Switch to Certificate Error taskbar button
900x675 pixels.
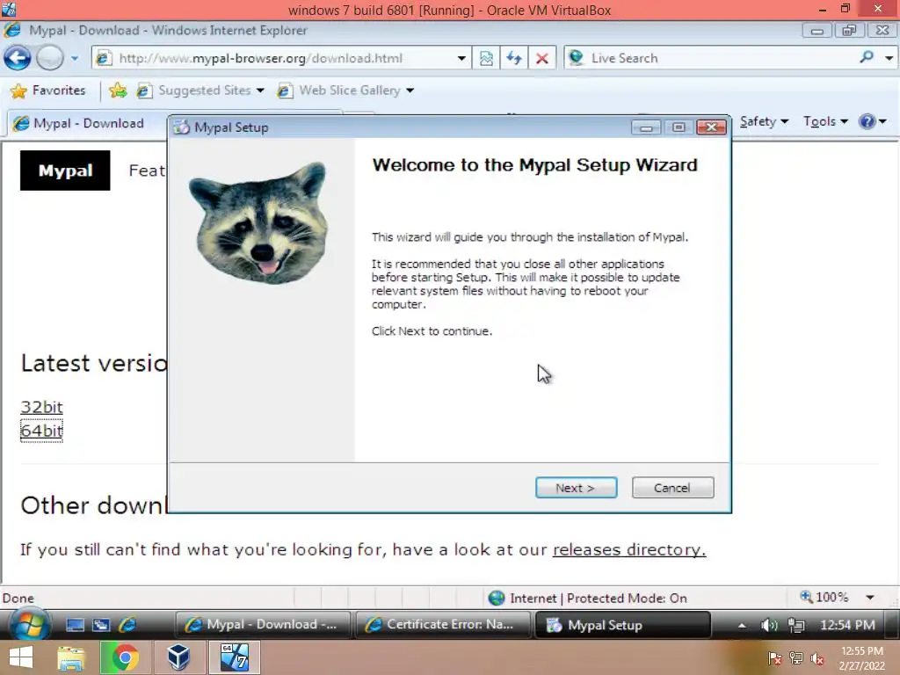(x=443, y=625)
